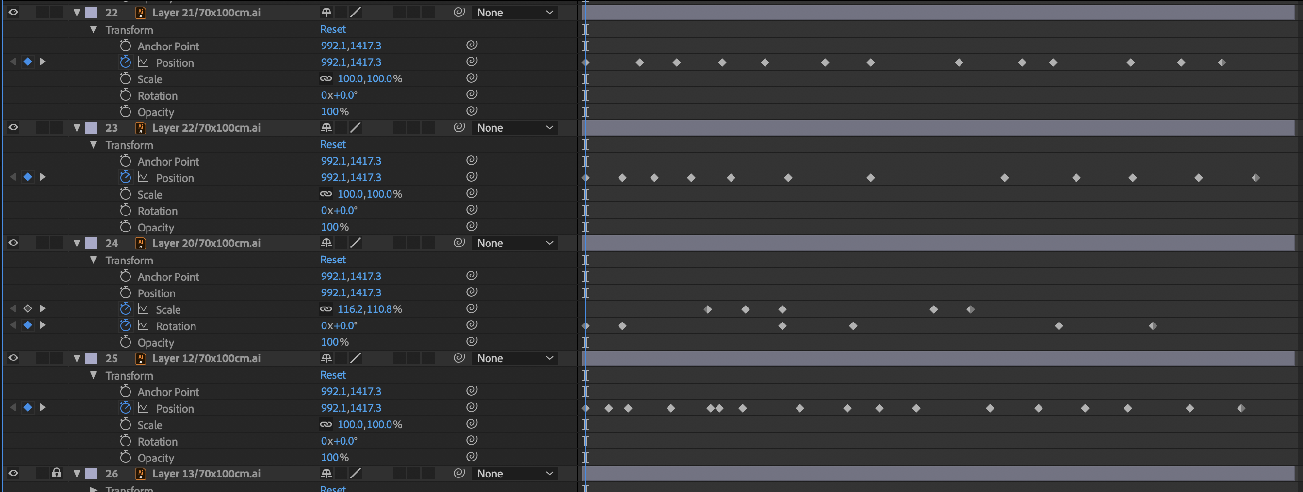
Task: Collapse Layer 21 row triangle
Action: 77,13
